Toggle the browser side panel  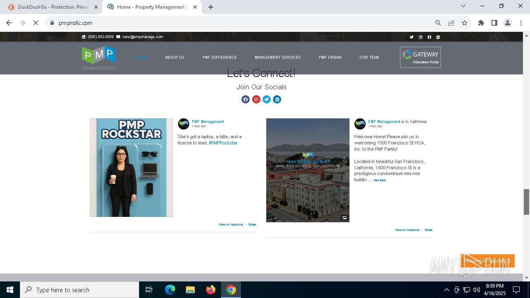(x=494, y=23)
